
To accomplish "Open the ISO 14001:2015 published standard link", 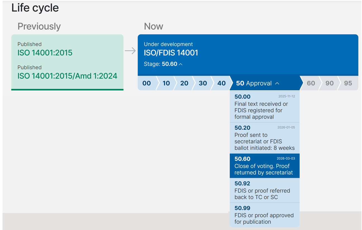I will 45,53.
